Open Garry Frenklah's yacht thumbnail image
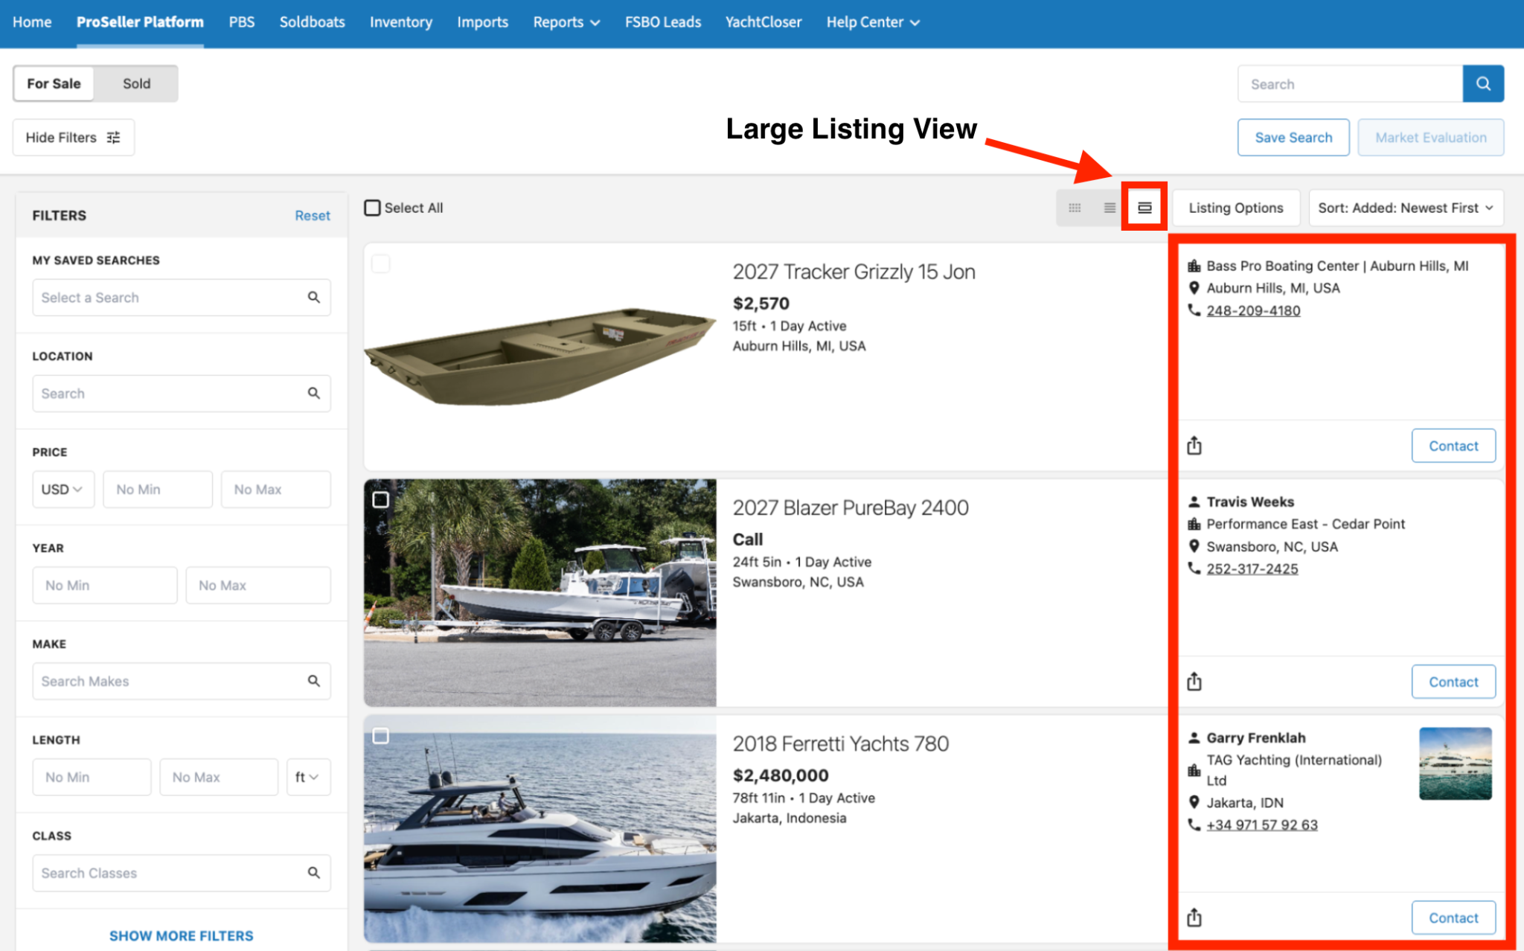 (x=1455, y=763)
